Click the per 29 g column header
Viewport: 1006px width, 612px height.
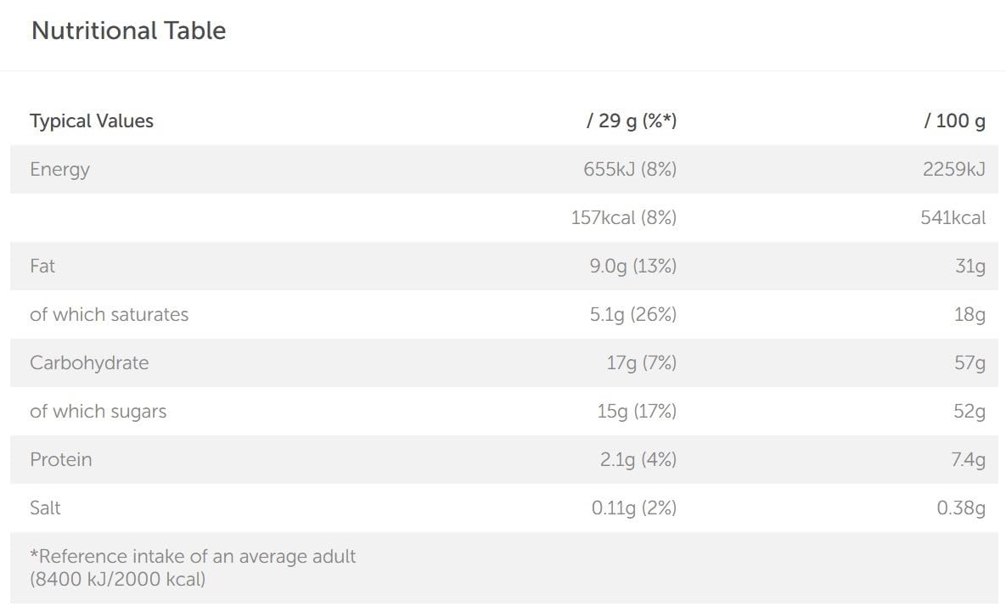point(631,121)
